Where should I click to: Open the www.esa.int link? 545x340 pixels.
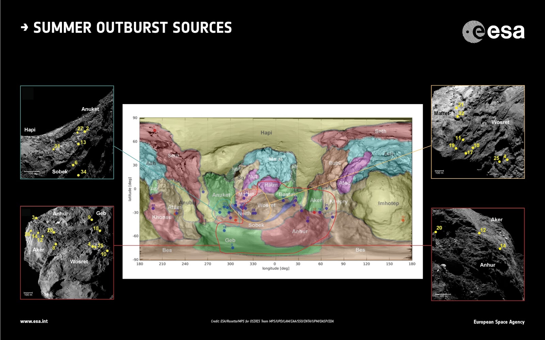[x=34, y=321]
